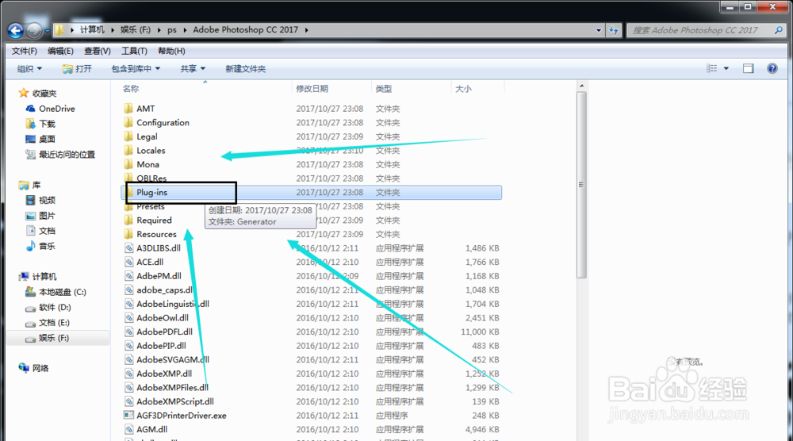The height and width of the screenshot is (441, 793).
Task: Click the Forward navigation arrow
Action: click(x=34, y=31)
